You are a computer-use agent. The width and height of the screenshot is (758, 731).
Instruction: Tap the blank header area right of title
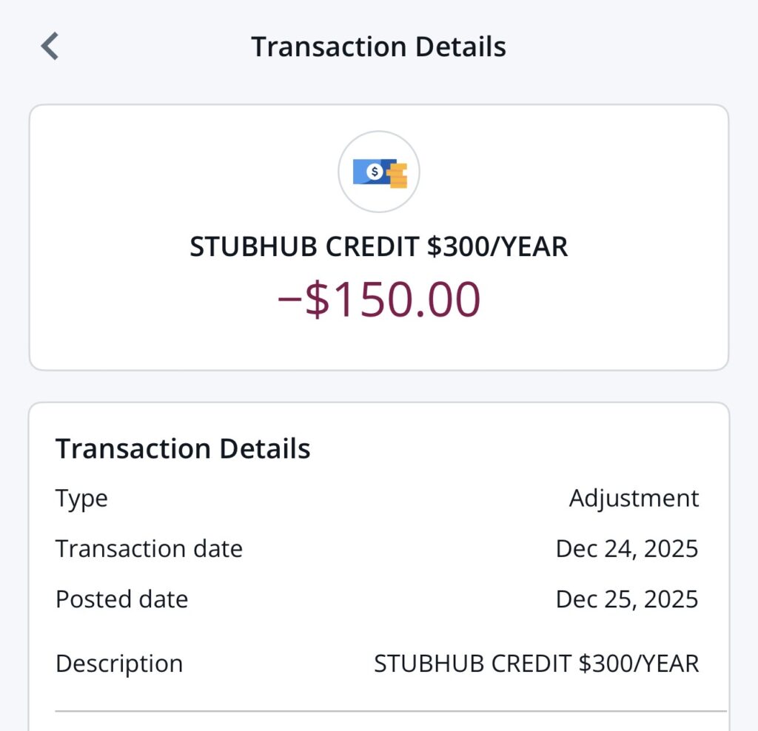click(629, 47)
